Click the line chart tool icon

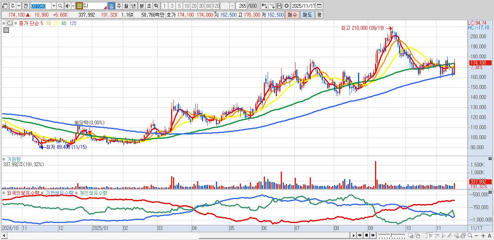click(272, 6)
